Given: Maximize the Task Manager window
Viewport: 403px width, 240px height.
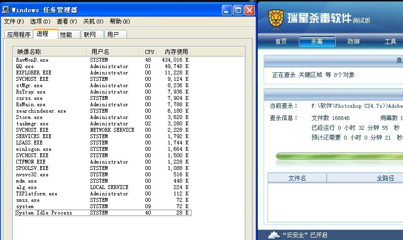Looking at the screenshot, I should click(238, 10).
